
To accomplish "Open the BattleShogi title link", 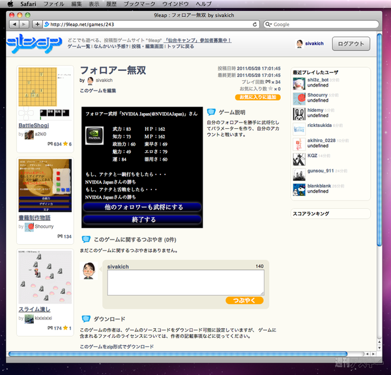I will click(x=34, y=126).
